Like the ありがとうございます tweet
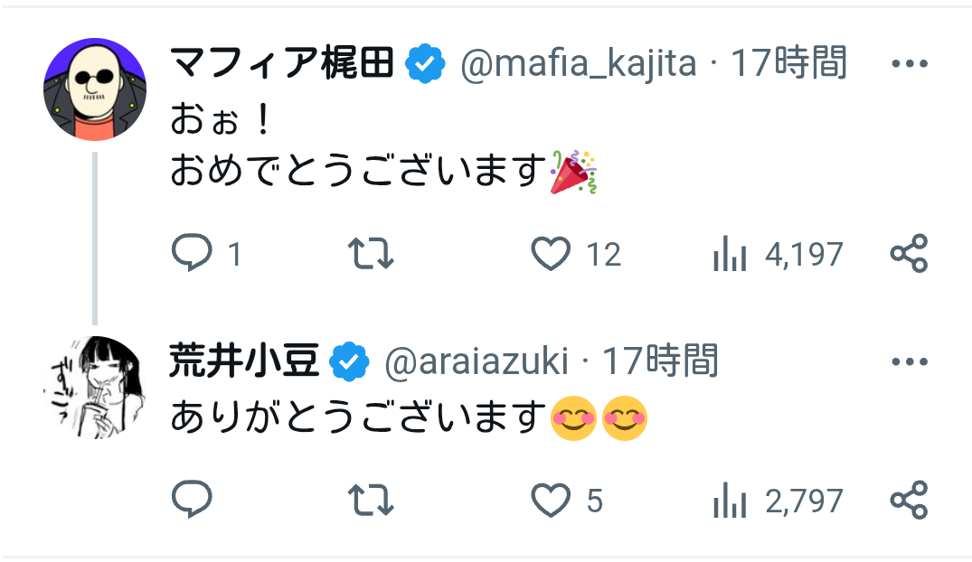 point(551,500)
